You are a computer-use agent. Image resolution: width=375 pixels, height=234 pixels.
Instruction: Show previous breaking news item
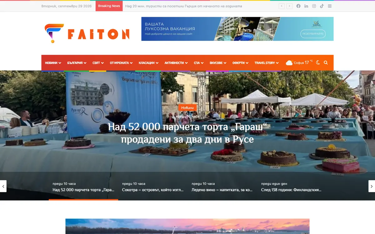click(282, 6)
